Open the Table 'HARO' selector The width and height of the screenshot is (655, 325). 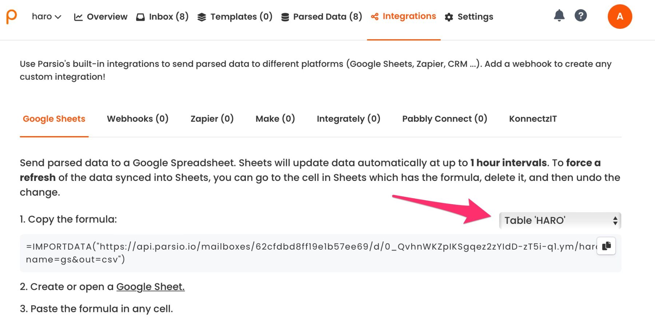pos(560,221)
